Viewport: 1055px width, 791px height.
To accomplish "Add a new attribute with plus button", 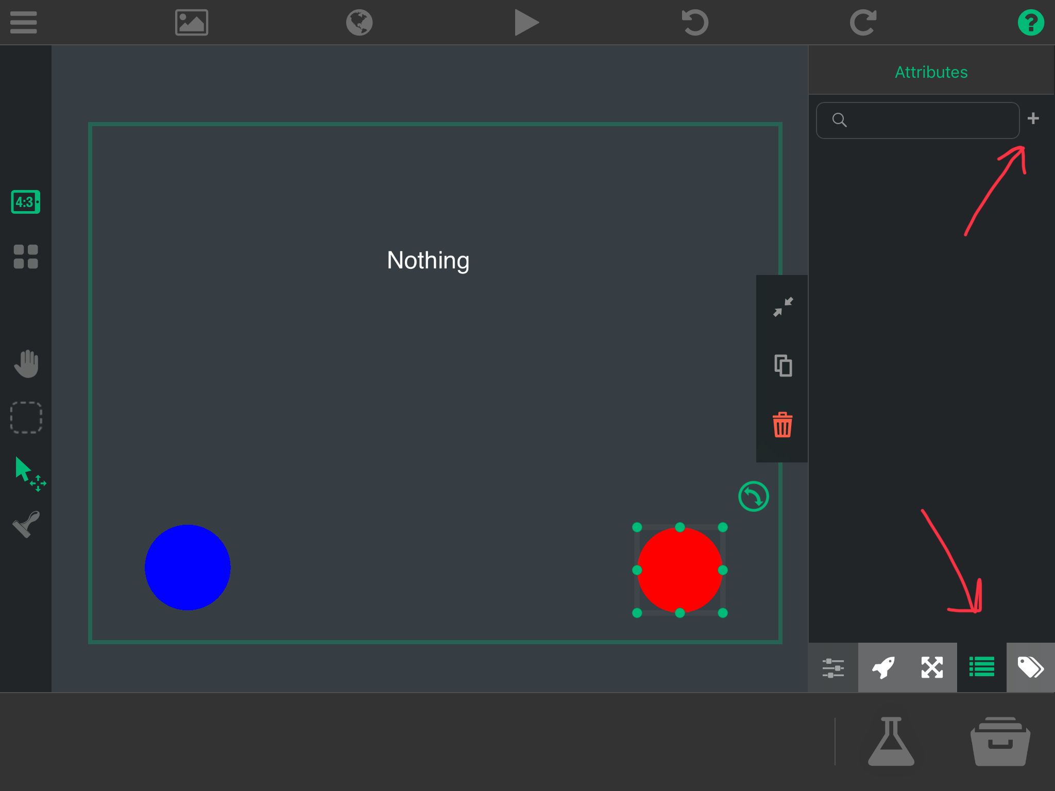I will 1033,119.
